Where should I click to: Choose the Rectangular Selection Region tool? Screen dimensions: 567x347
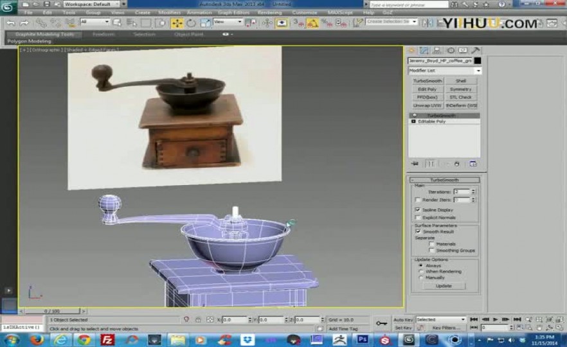pos(146,23)
